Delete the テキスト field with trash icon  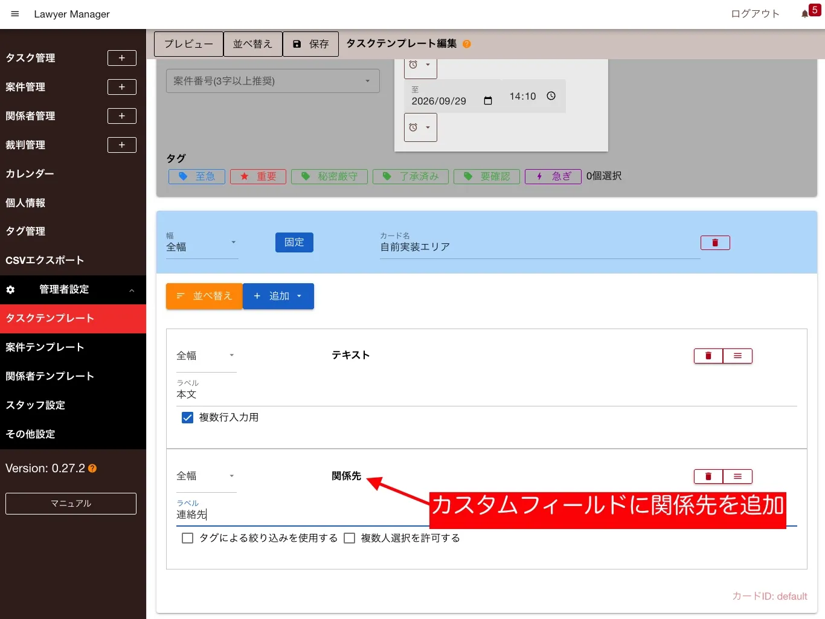[708, 356]
